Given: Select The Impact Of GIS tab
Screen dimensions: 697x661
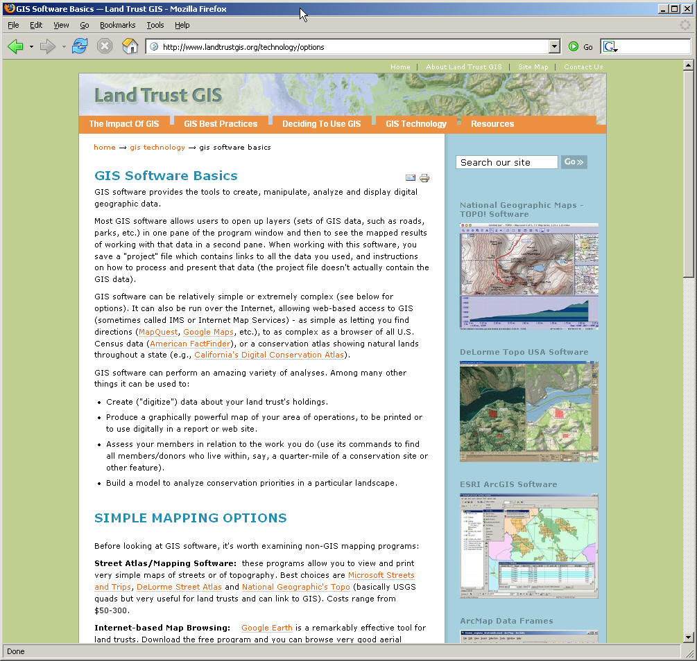Looking at the screenshot, I should [x=124, y=124].
